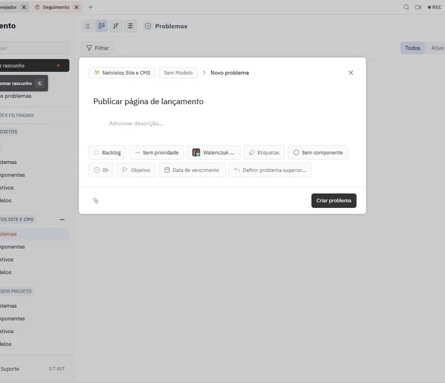Click the issue title Publicar página de lançamento
The width and height of the screenshot is (445, 383).
pos(149,101)
